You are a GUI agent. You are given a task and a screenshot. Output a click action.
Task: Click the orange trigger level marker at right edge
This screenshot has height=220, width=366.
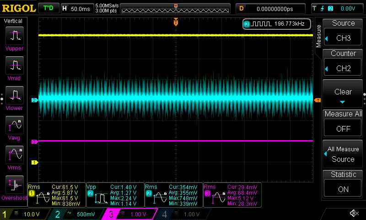click(x=318, y=100)
